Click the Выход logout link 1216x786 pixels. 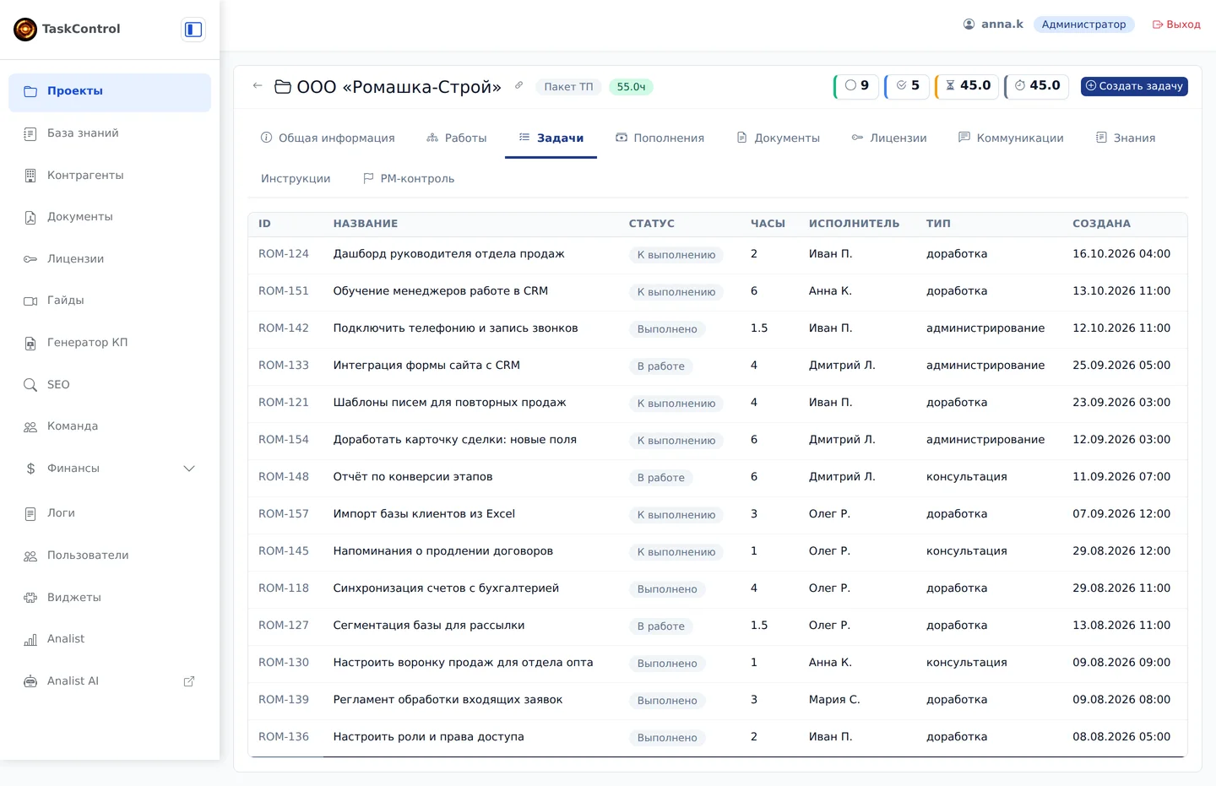pos(1176,24)
